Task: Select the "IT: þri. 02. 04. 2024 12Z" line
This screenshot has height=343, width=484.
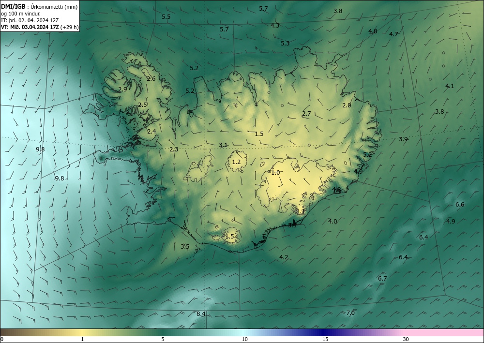Action: (x=30, y=20)
